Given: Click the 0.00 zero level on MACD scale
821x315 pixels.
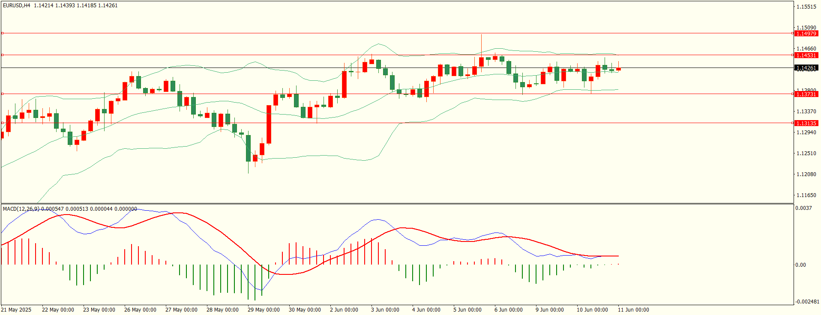Looking at the screenshot, I should click(801, 265).
